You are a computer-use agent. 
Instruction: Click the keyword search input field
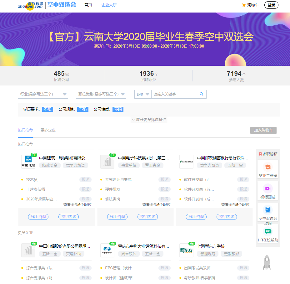(173, 94)
